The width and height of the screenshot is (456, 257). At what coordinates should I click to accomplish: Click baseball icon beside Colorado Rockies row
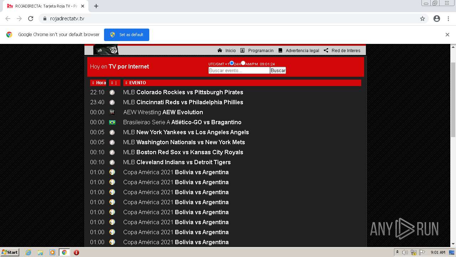(x=112, y=92)
